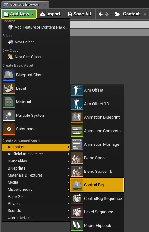Click the Animation Blueprint icon
Image resolution: width=149 pixels, height=232 pixels.
(77, 117)
